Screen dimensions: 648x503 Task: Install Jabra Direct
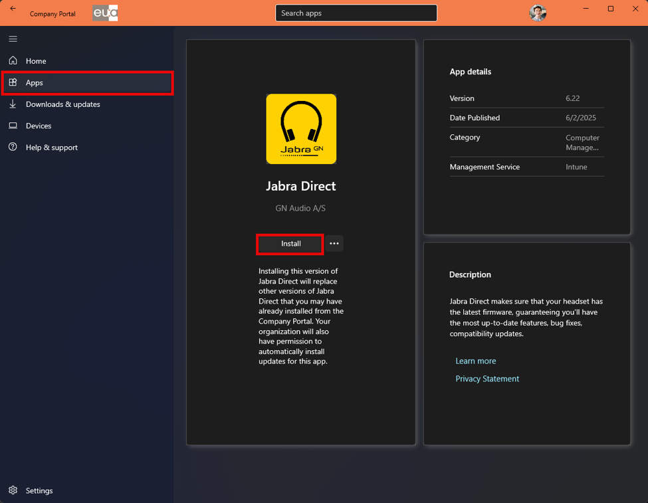point(290,244)
